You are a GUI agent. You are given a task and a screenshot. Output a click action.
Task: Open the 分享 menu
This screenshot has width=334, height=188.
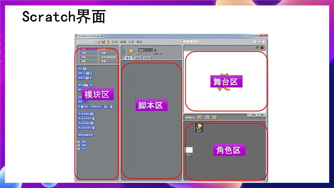point(131,42)
